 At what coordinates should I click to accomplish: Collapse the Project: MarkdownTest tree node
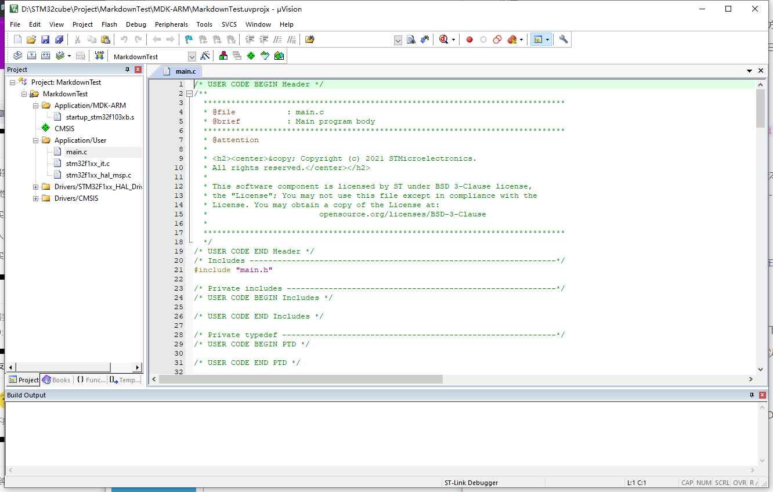13,82
